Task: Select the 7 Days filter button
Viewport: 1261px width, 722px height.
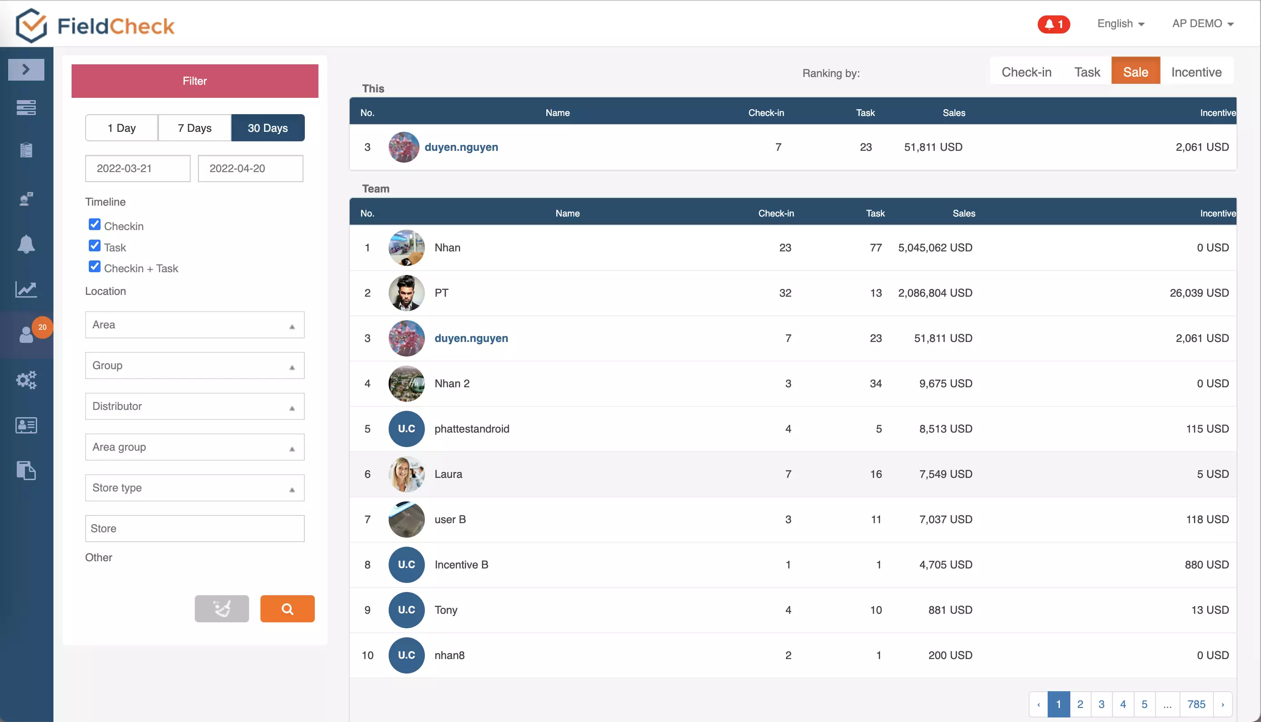Action: (x=194, y=127)
